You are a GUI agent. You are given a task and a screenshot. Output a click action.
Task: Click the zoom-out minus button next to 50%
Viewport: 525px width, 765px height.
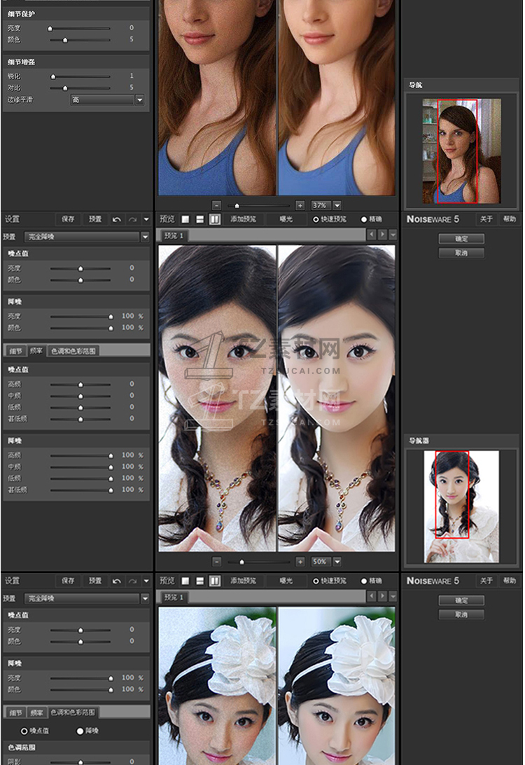point(218,562)
